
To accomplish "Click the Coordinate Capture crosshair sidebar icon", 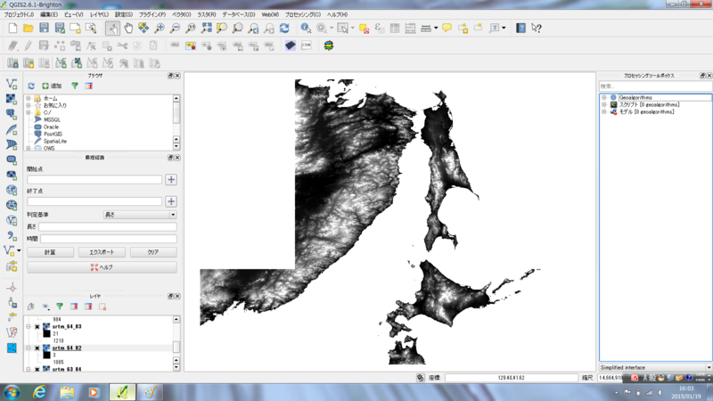I will click(x=12, y=288).
